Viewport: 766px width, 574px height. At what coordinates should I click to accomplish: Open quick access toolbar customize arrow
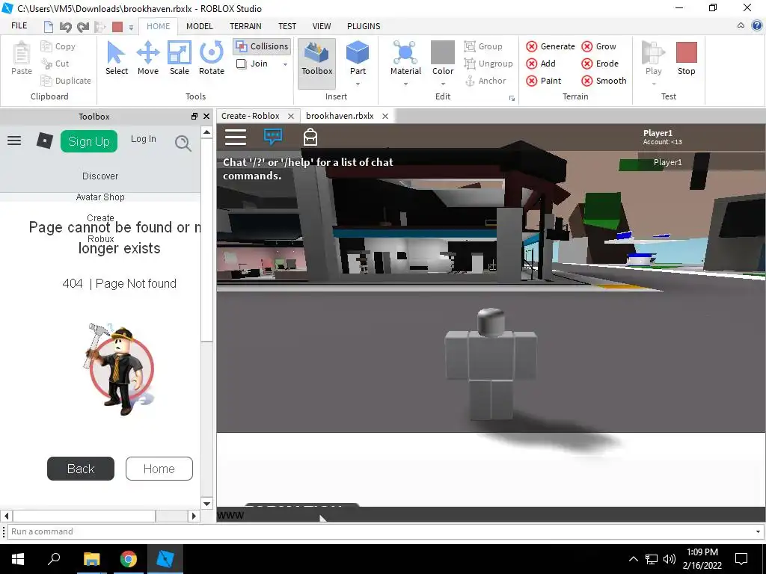coord(131,28)
